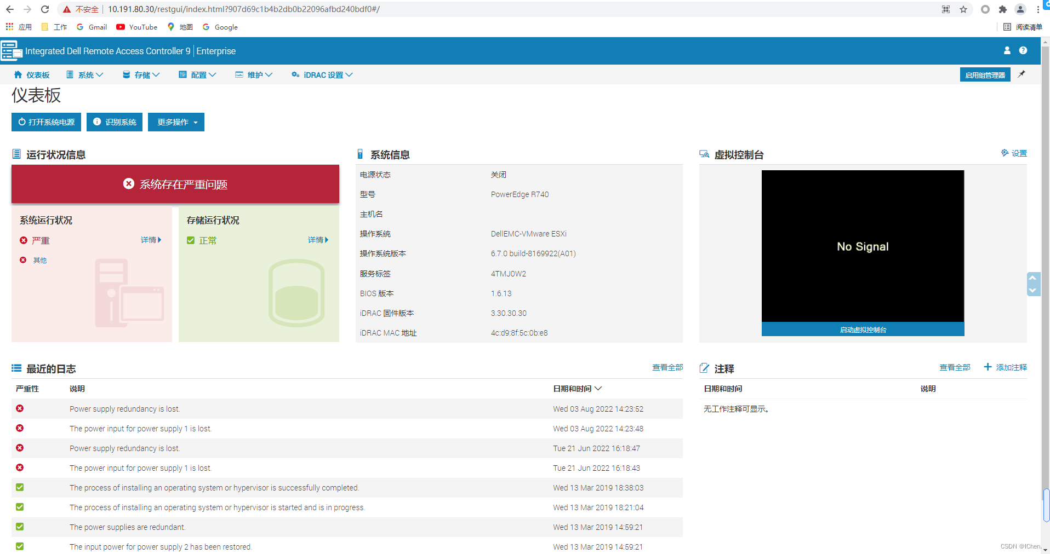Launch the virtual console via 启动虚拟控制台
Viewport: 1050px width, 554px height.
pos(862,329)
